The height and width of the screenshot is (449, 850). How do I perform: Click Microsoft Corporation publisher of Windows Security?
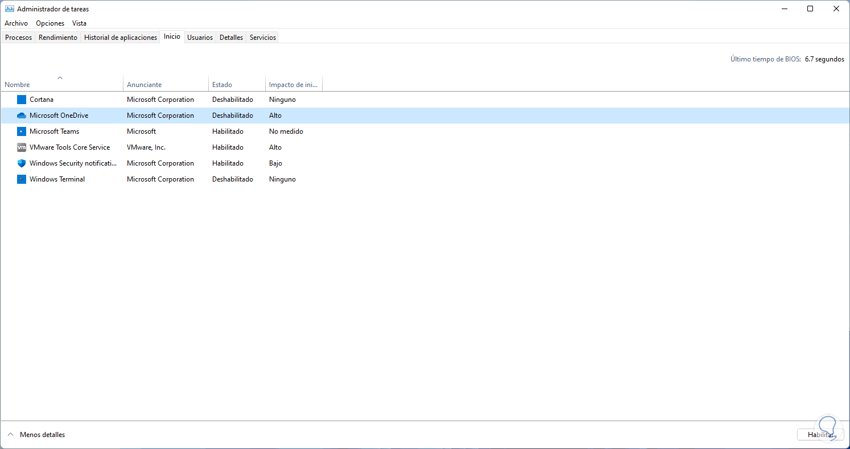click(160, 163)
